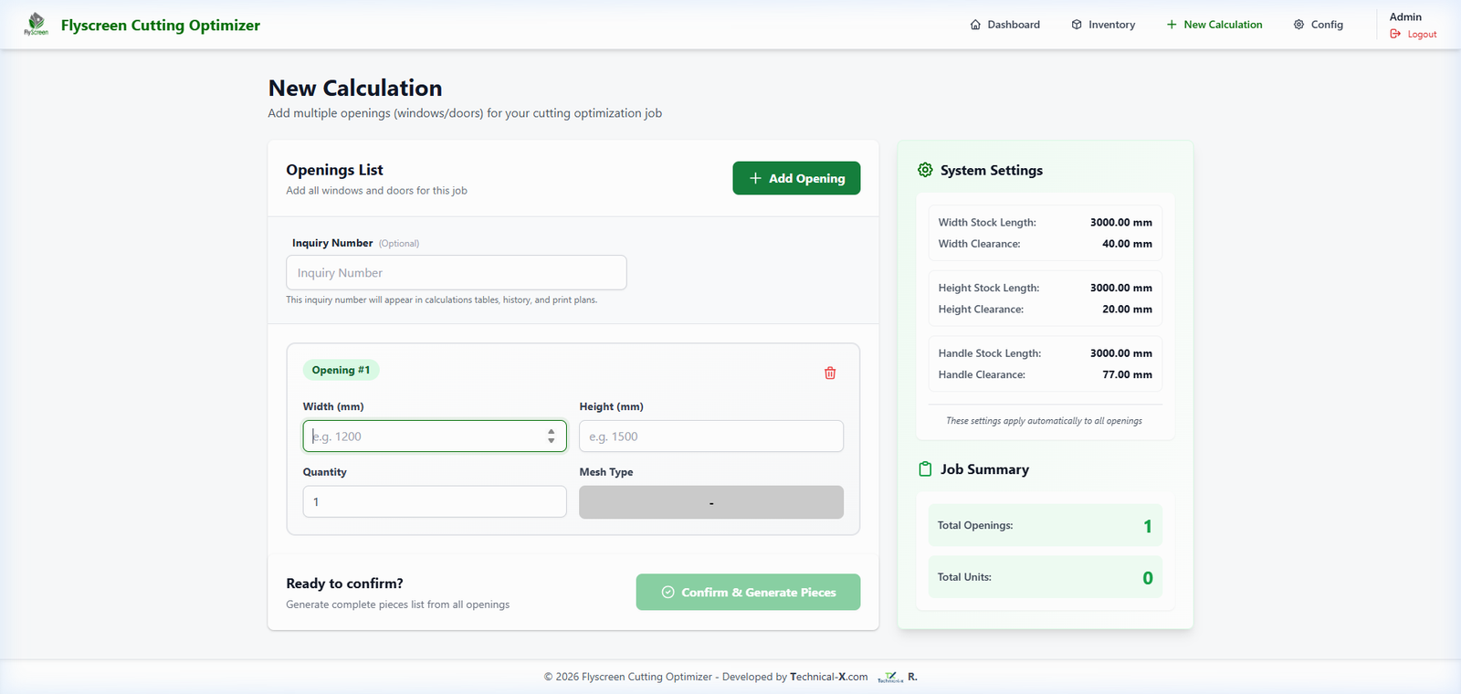Image resolution: width=1461 pixels, height=694 pixels.
Task: Click the Flyscreen Cutting Optimizer title
Action: tap(161, 26)
